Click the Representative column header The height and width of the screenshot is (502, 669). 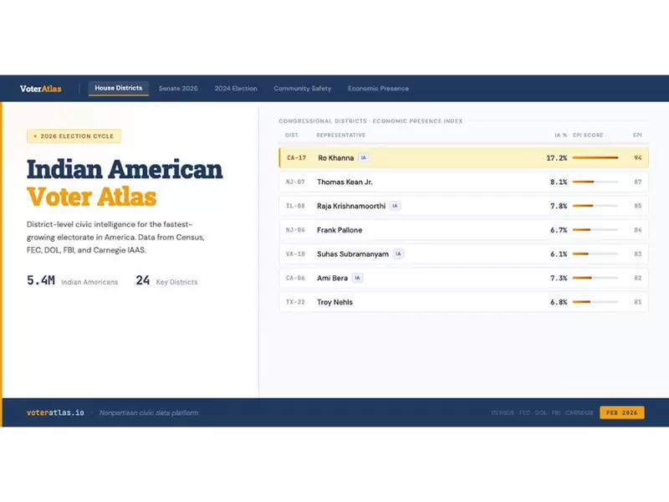[x=340, y=135]
